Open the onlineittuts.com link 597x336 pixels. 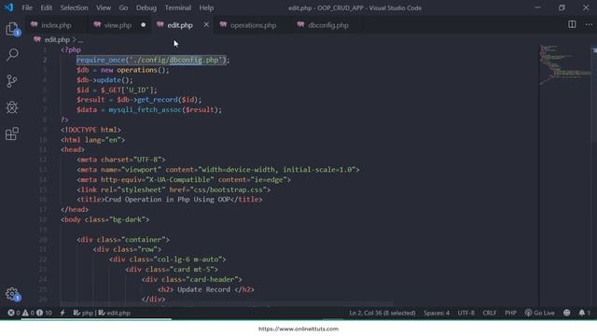pos(298,329)
